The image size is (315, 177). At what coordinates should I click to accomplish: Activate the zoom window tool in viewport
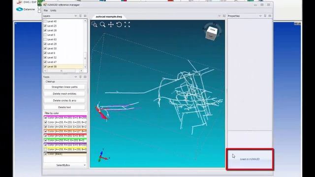94,25
